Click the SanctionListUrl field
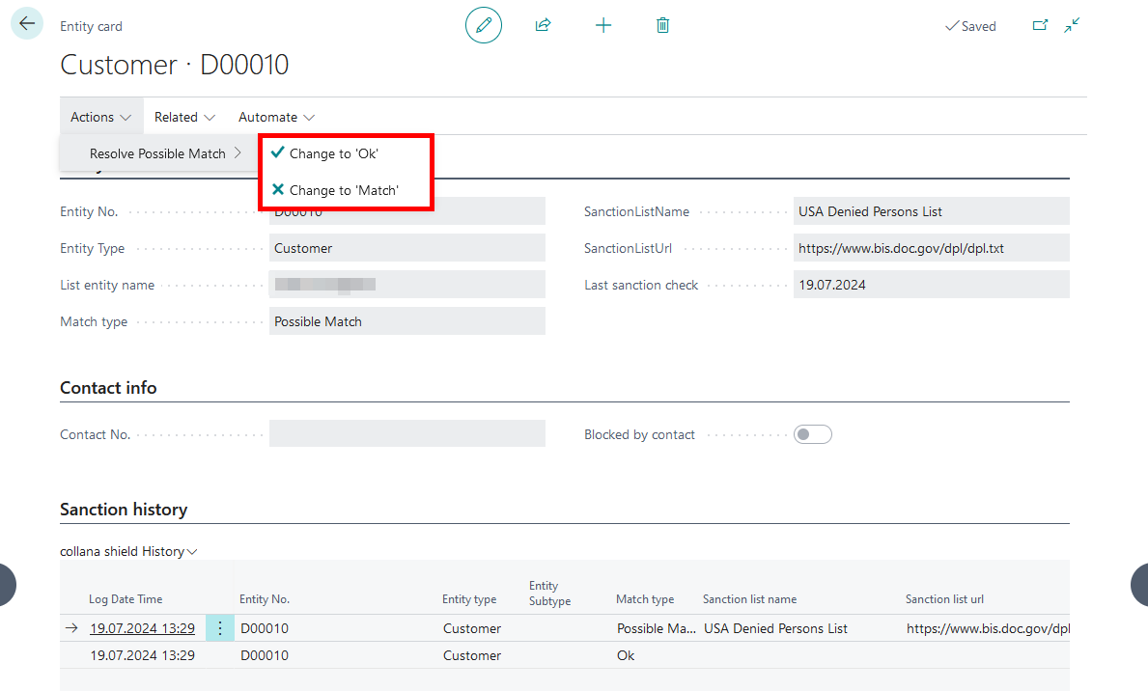The height and width of the screenshot is (691, 1148). [932, 248]
